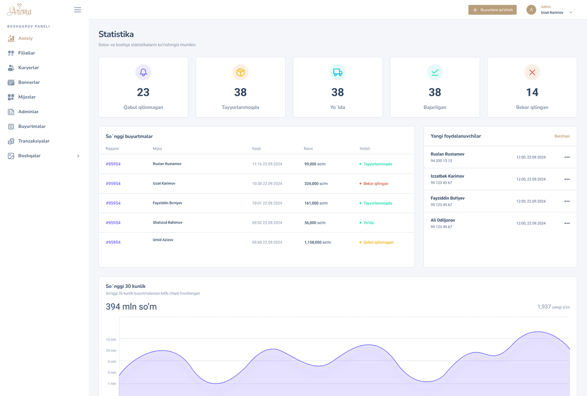Go to the Buyurtmalar section
The image size is (587, 396).
[x=10, y=126]
